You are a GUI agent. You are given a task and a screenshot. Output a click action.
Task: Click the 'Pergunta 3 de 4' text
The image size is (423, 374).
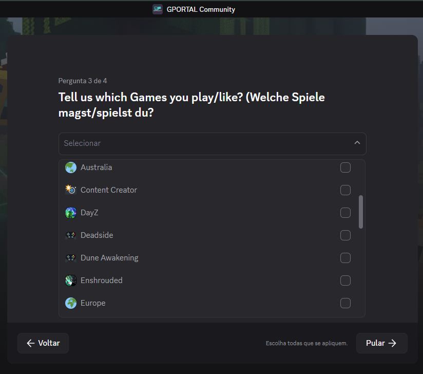(83, 81)
